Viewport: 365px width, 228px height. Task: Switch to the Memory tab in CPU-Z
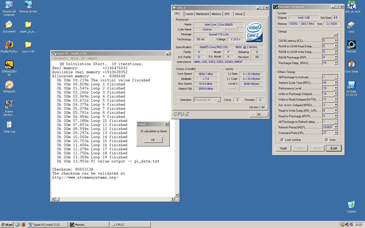coord(216,14)
